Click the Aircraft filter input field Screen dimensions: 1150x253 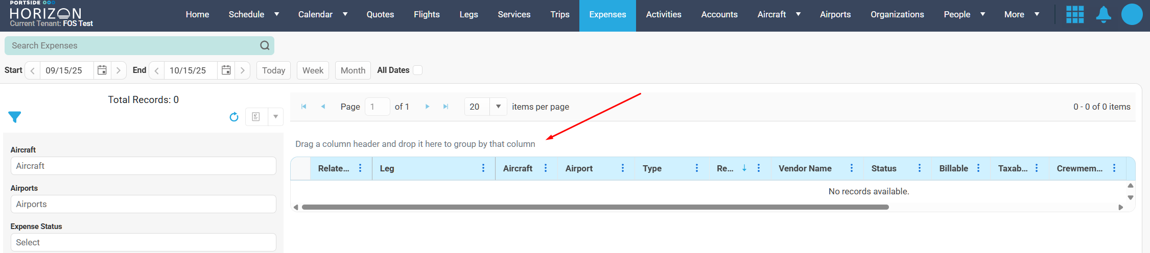tap(143, 166)
